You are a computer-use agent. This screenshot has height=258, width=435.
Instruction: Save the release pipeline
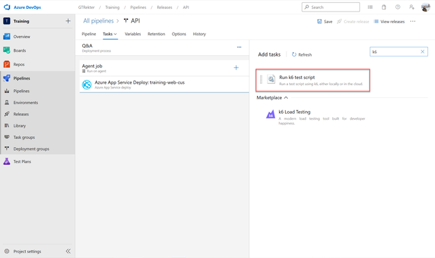pos(325,21)
